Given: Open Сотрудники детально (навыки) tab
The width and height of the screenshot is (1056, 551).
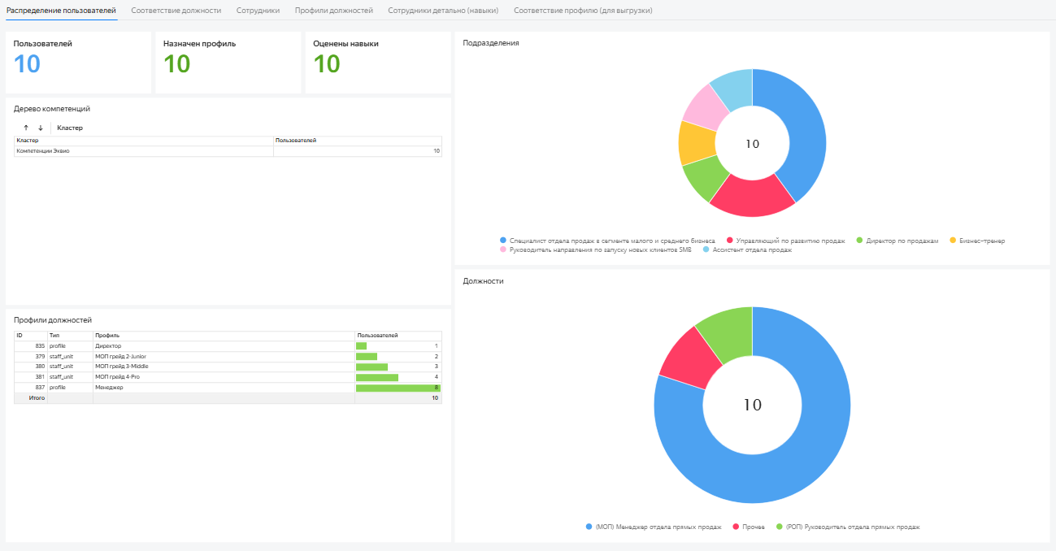Looking at the screenshot, I should coord(443,11).
